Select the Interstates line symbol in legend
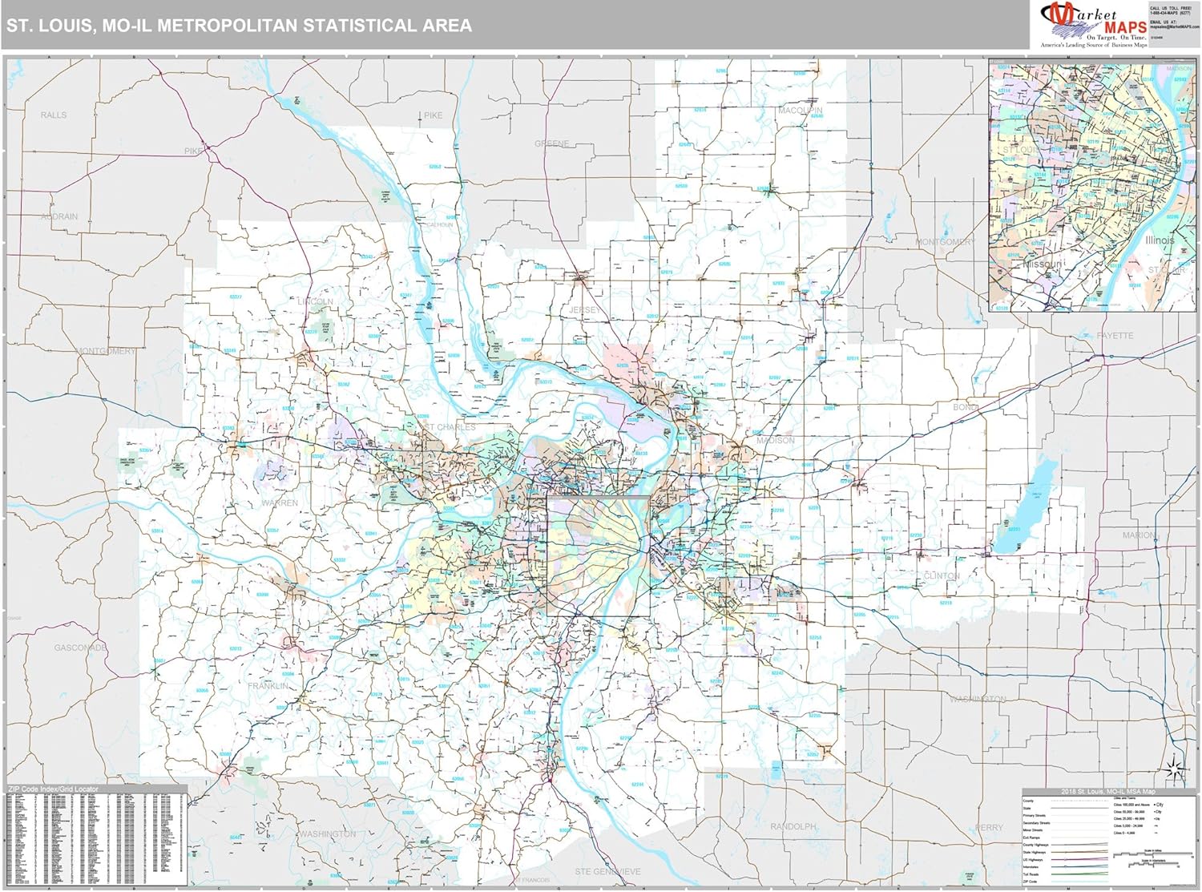Image resolution: width=1202 pixels, height=892 pixels. 1078,866
